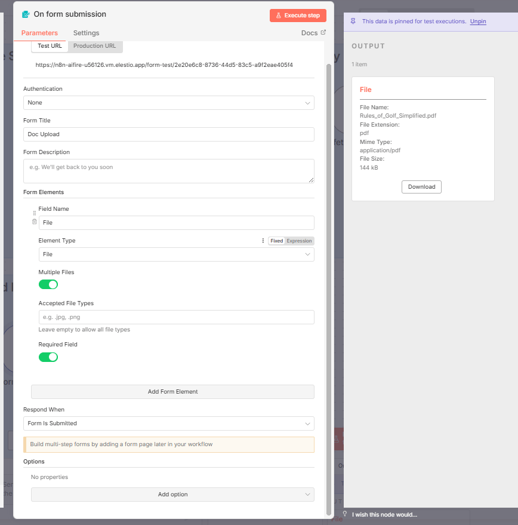518x525 pixels.
Task: Click the Add Form Element button
Action: (172, 392)
